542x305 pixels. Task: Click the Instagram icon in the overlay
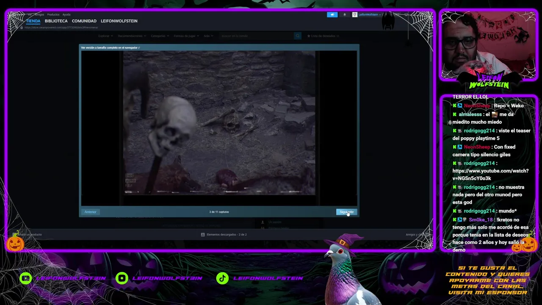click(x=122, y=278)
